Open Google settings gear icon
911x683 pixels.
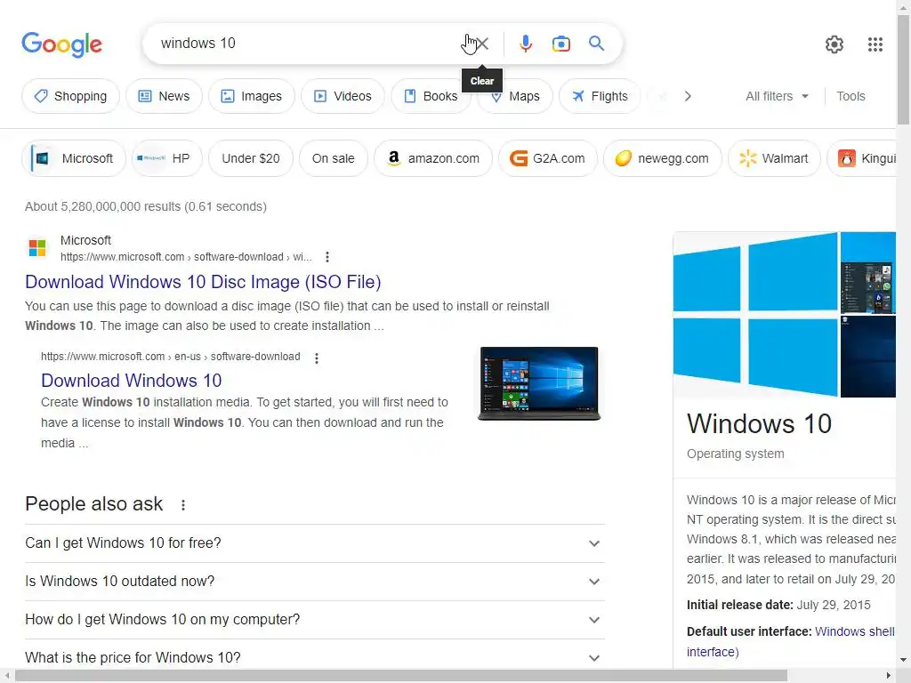point(834,44)
